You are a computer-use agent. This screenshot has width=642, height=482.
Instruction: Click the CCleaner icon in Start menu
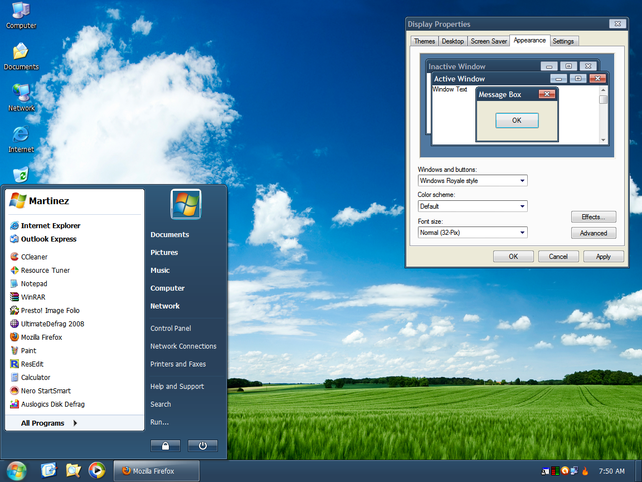14,257
